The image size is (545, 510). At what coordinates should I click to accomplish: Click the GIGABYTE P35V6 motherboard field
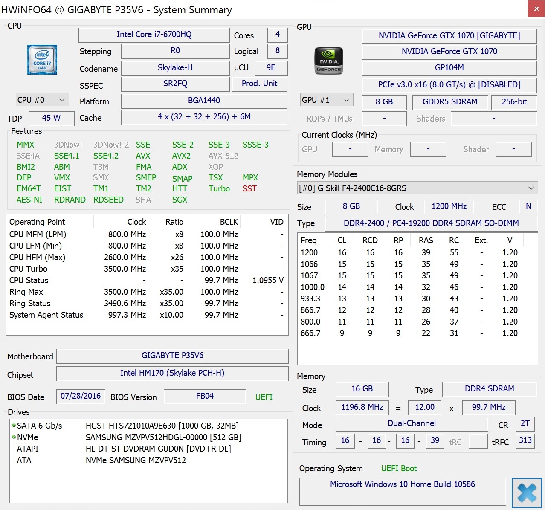coord(172,356)
